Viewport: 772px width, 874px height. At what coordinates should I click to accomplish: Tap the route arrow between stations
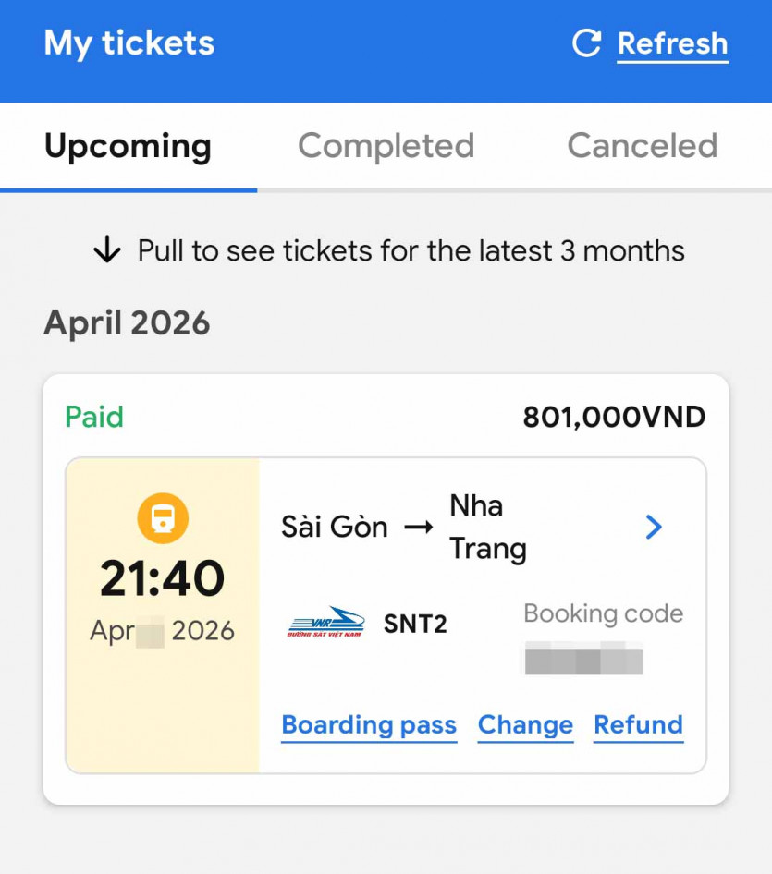click(x=419, y=528)
